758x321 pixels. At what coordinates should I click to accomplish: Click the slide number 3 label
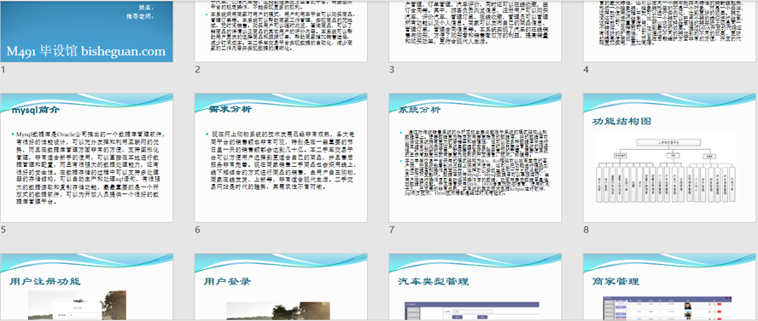tap(392, 70)
